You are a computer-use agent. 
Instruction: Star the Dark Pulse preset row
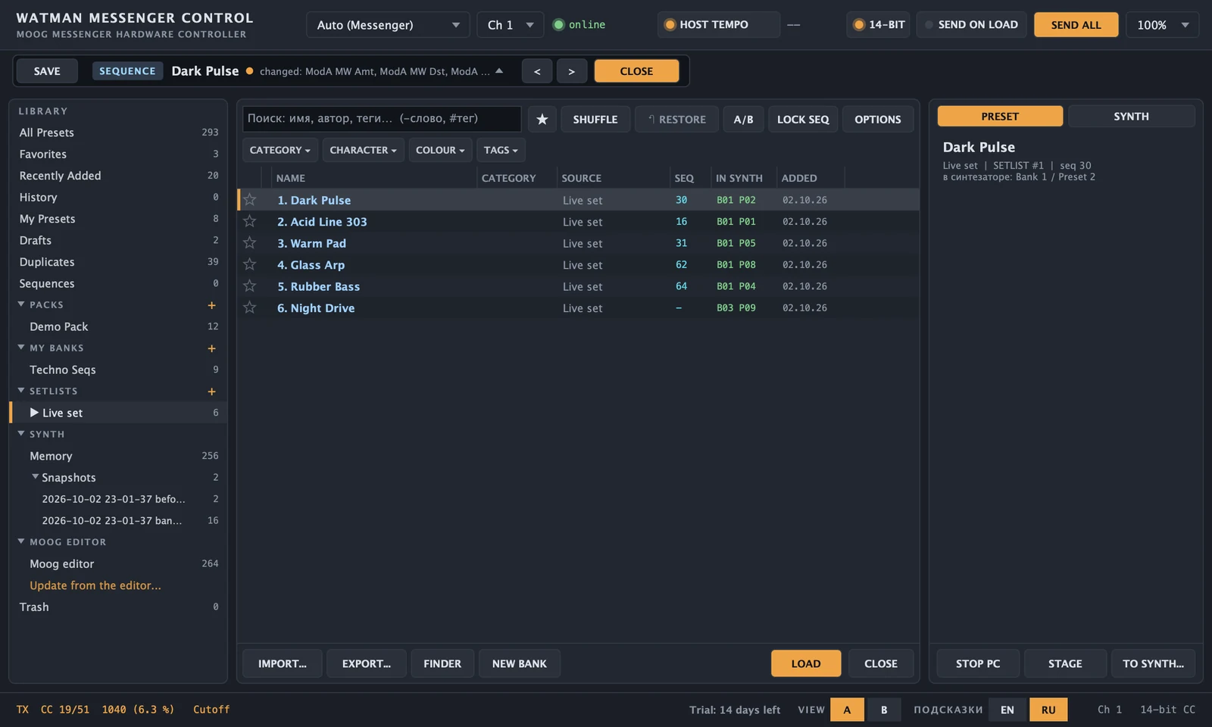point(250,200)
